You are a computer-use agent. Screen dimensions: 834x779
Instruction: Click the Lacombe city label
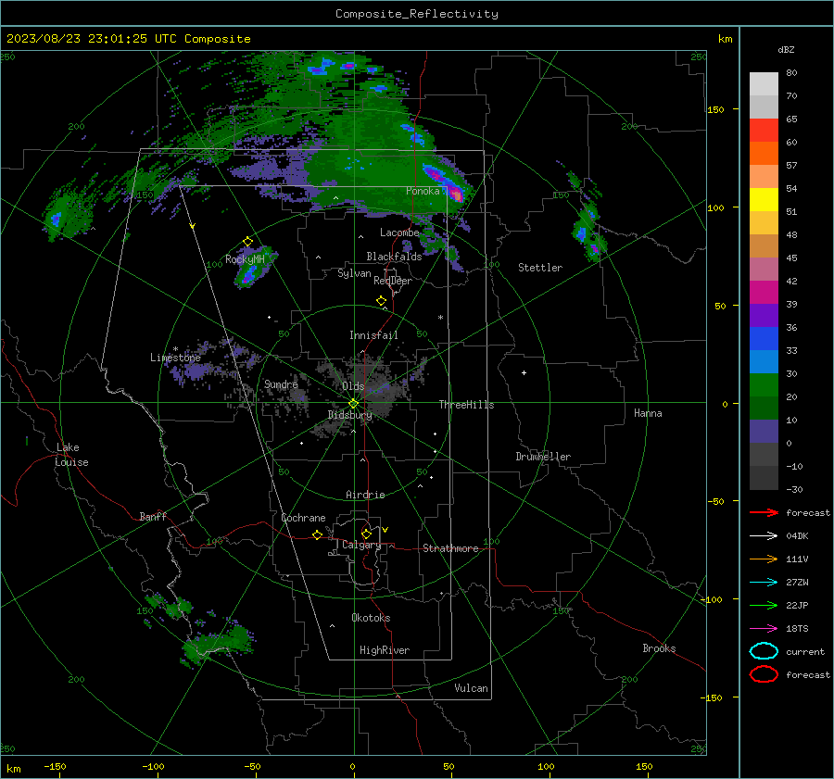click(399, 232)
